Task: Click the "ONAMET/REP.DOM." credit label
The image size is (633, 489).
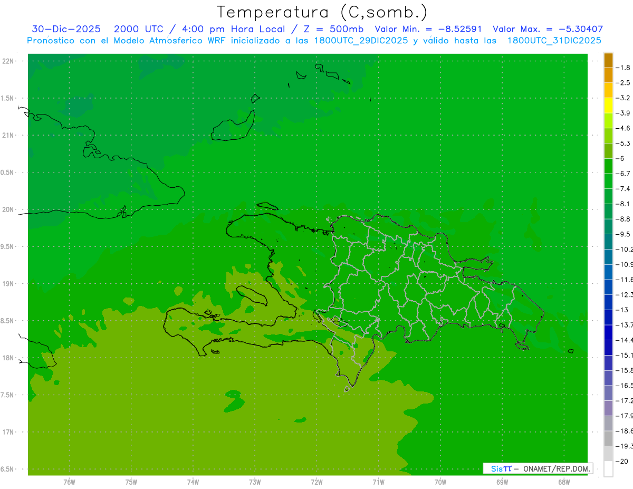Action: 556,468
